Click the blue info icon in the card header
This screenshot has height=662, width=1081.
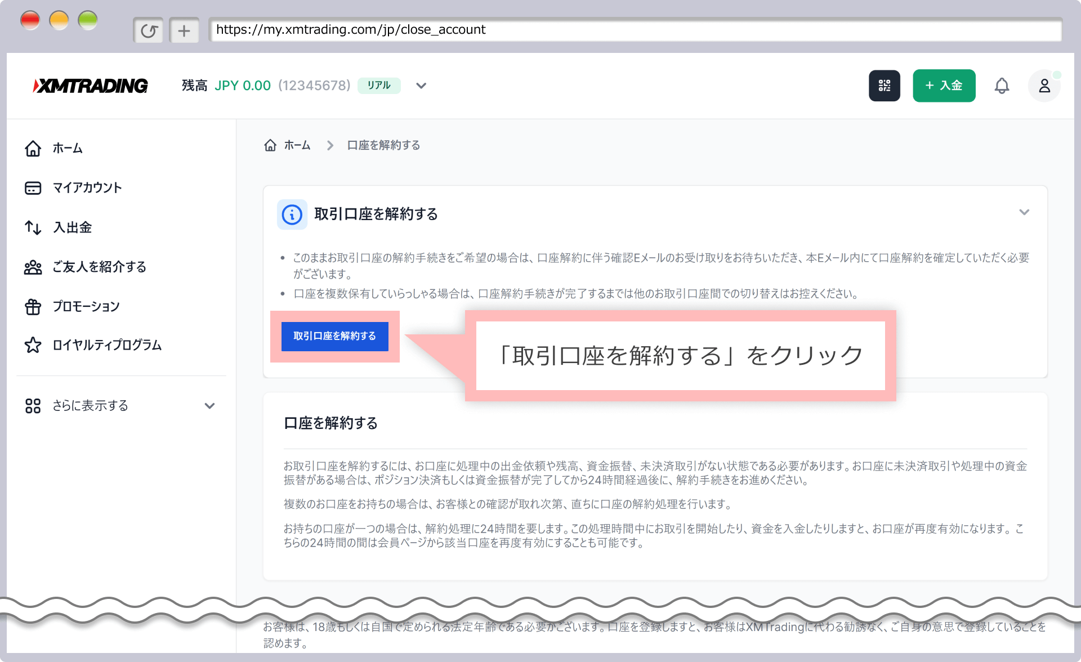coord(292,214)
